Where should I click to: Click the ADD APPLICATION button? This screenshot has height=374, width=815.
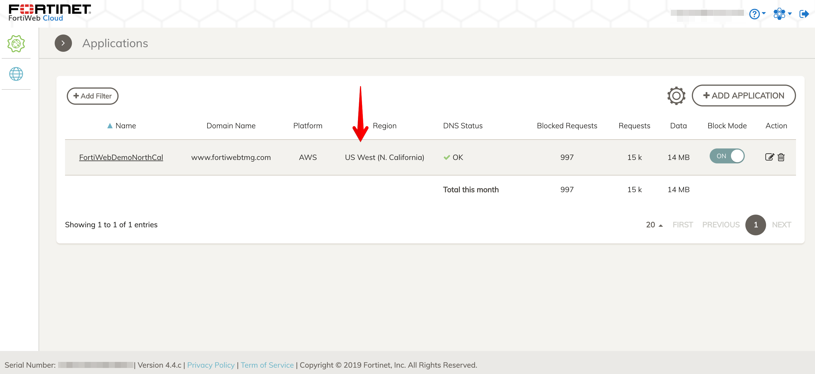pyautogui.click(x=744, y=96)
